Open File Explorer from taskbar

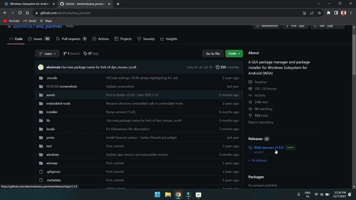click(x=168, y=194)
